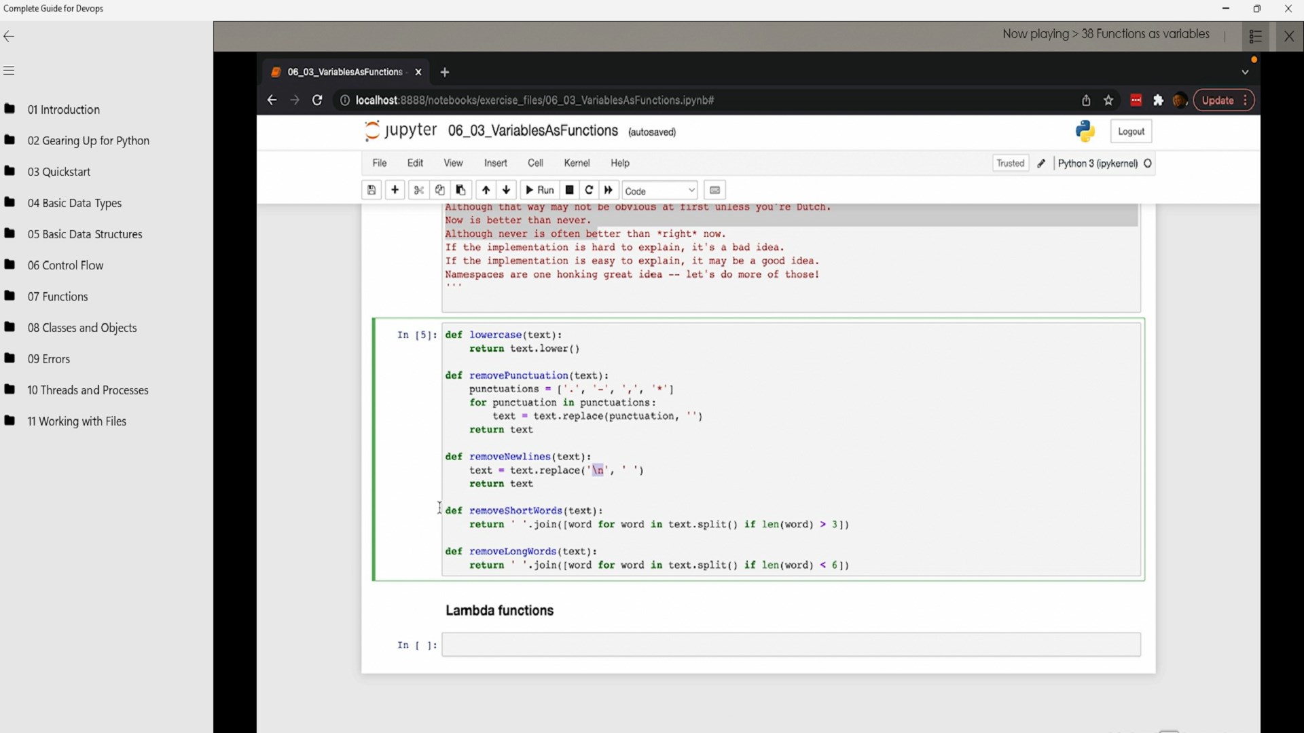Screen dimensions: 1304x733
Task: Expand the browser tab search chevron
Action: pyautogui.click(x=1245, y=72)
